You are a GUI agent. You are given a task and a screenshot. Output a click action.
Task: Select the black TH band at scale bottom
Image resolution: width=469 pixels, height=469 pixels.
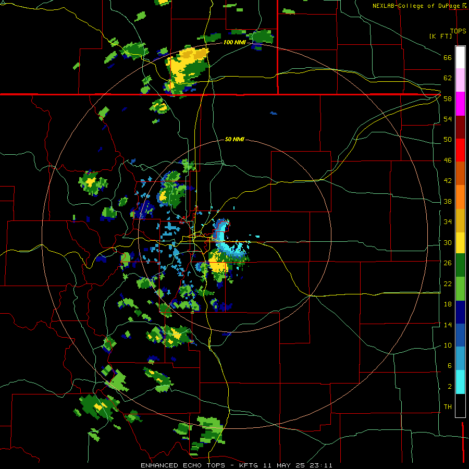460,405
